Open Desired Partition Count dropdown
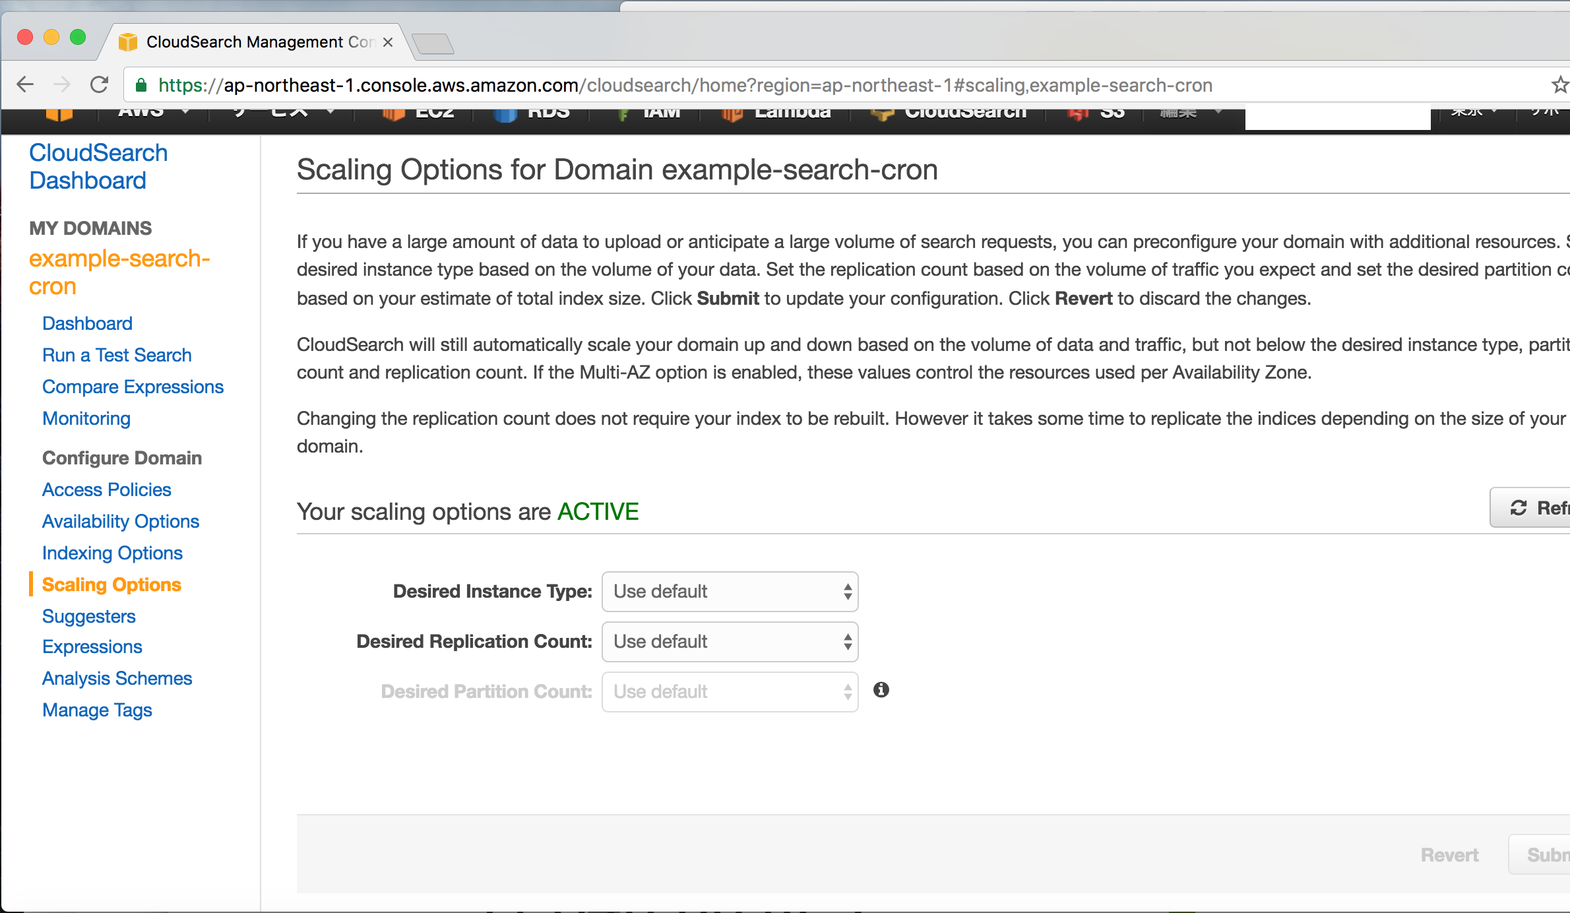1570x913 pixels. pos(730,692)
